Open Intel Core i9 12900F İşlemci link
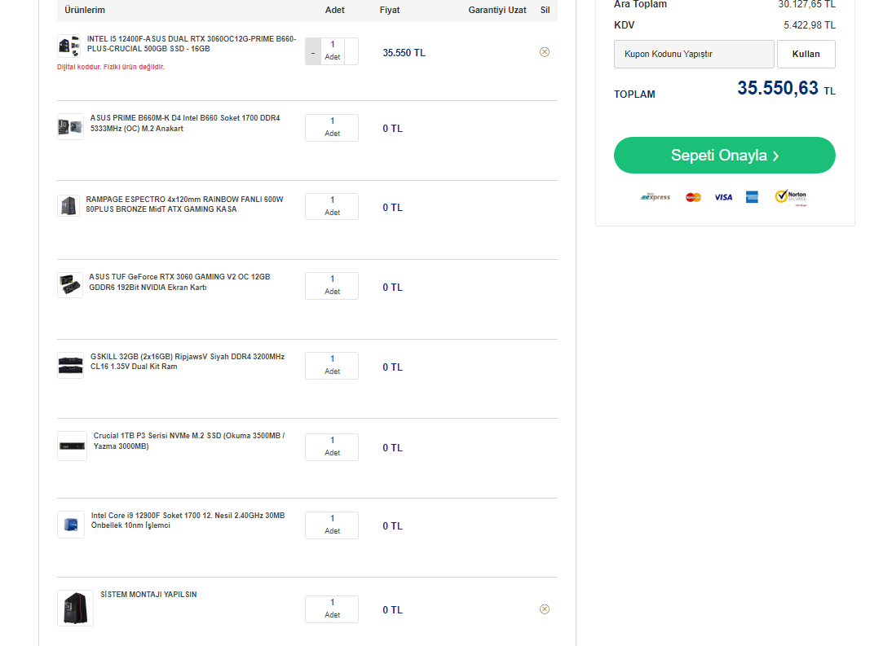 pos(188,521)
